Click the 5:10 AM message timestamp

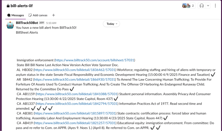click(51, 23)
